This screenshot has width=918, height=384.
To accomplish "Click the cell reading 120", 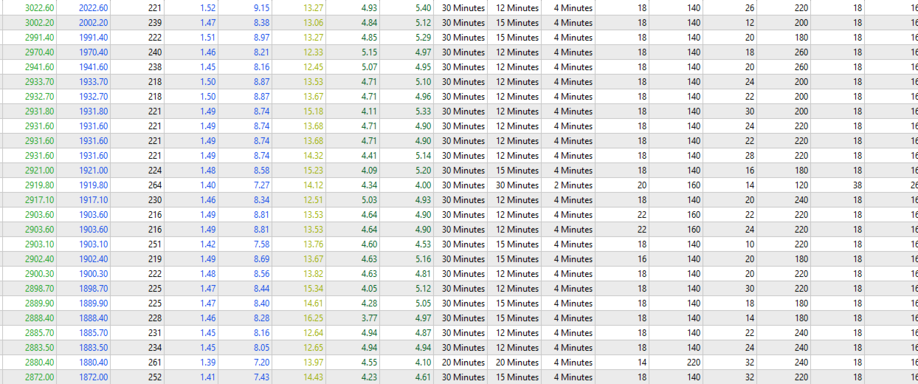I will pyautogui.click(x=801, y=185).
